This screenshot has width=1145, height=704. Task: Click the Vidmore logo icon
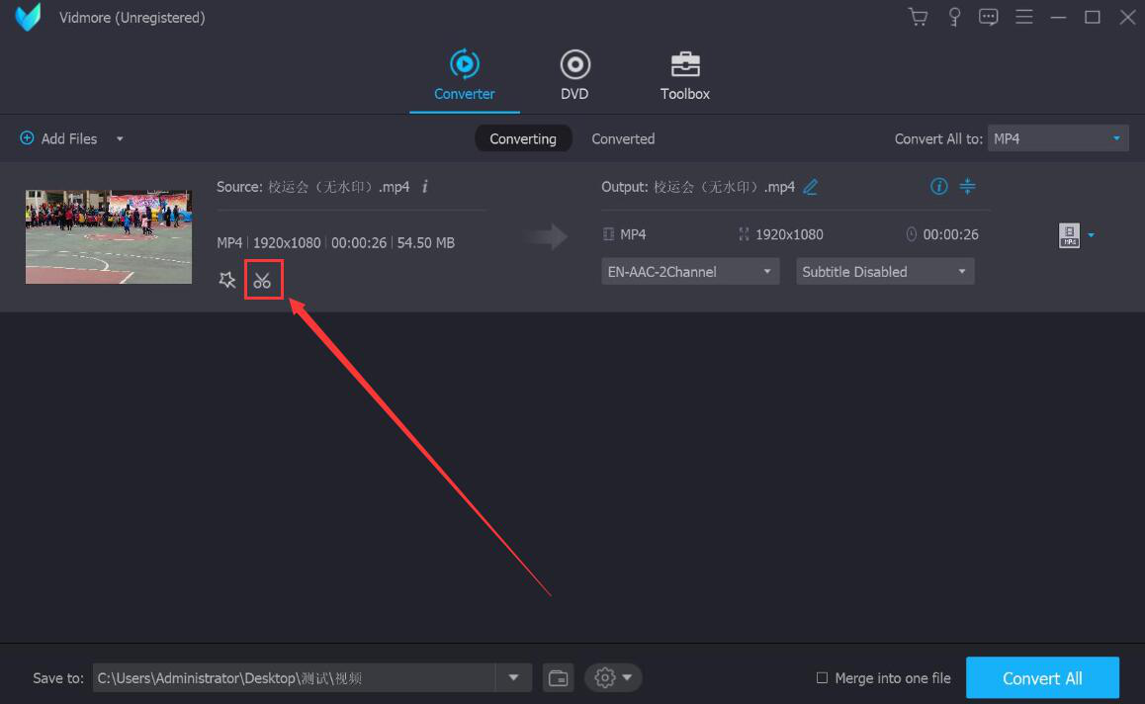[28, 18]
